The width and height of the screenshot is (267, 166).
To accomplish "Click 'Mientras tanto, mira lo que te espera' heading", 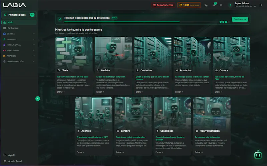I will [x=78, y=30].
